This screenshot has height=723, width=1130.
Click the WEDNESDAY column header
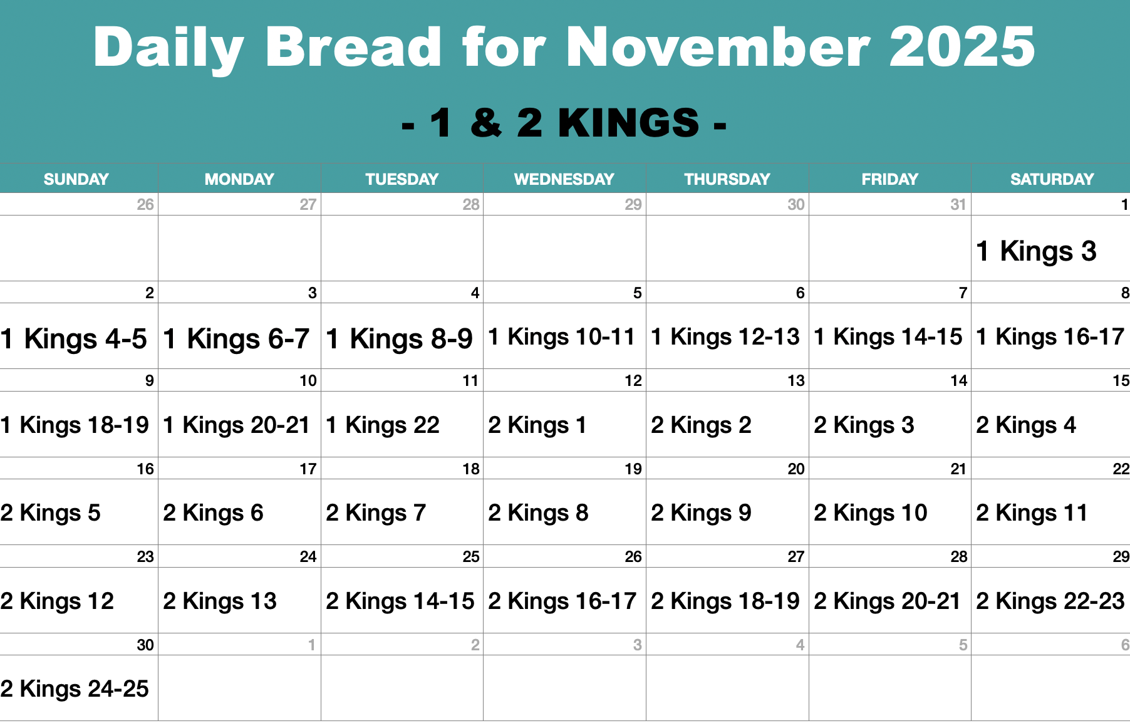tap(564, 179)
